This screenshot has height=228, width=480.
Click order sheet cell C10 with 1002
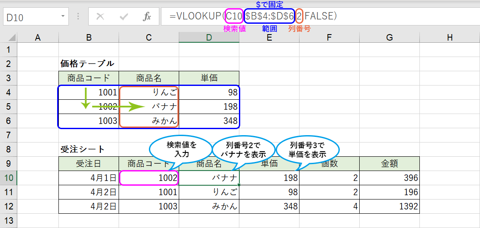[149, 178]
